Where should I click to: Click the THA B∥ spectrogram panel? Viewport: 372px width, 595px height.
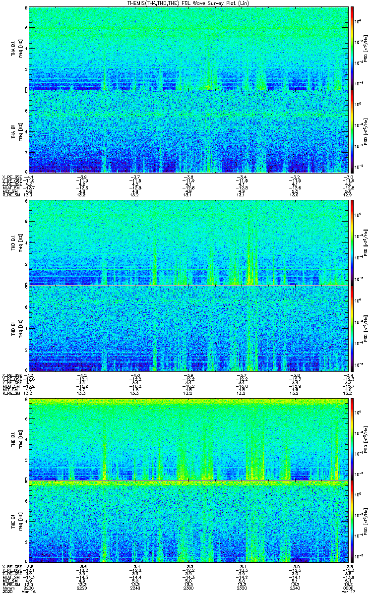[188, 131]
